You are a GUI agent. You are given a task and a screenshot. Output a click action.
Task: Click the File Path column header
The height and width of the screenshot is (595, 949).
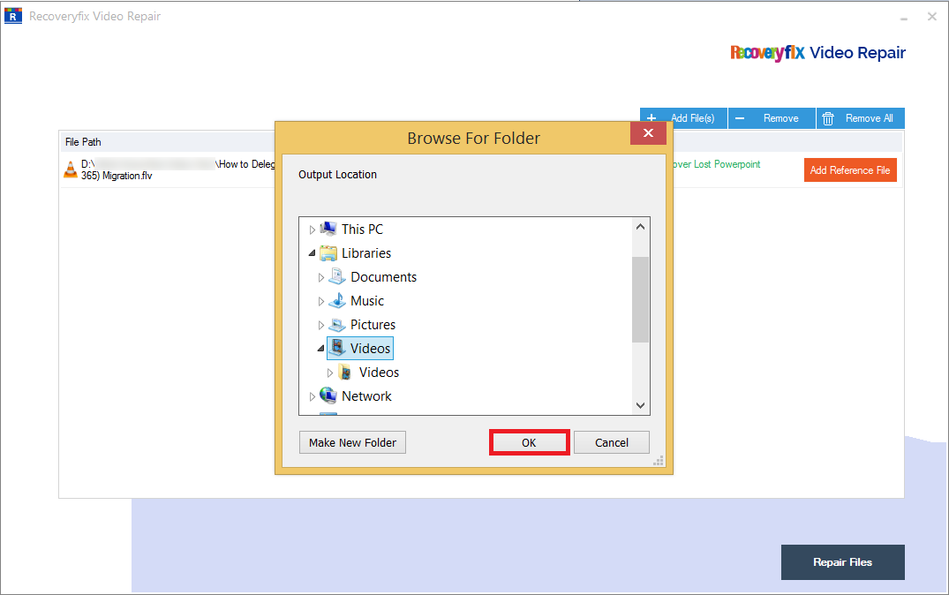[x=83, y=141]
